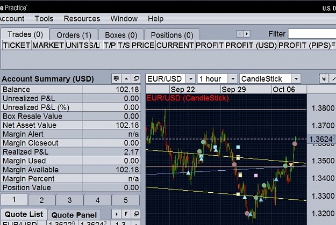Image resolution: width=336 pixels, height=225 pixels.
Task: Select account summary page 2 tab
Action: point(41,200)
